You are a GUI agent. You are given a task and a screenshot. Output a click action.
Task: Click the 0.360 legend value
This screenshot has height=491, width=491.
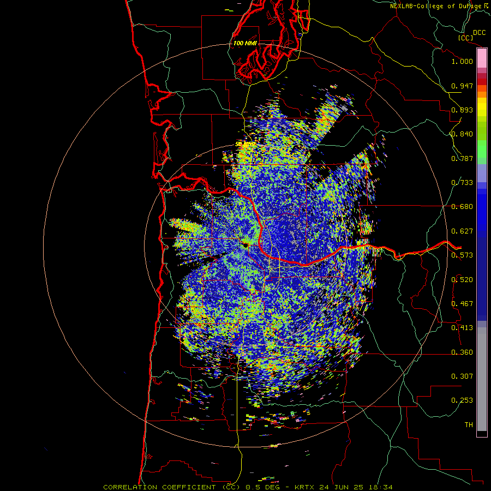pos(462,352)
